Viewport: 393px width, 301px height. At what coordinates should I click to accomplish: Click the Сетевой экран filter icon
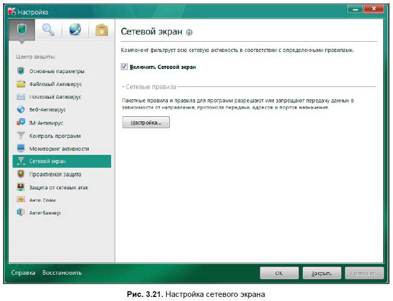[x=21, y=161]
